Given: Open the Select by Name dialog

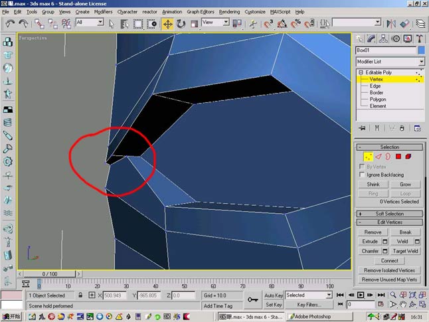Looking at the screenshot, I should [x=124, y=24].
